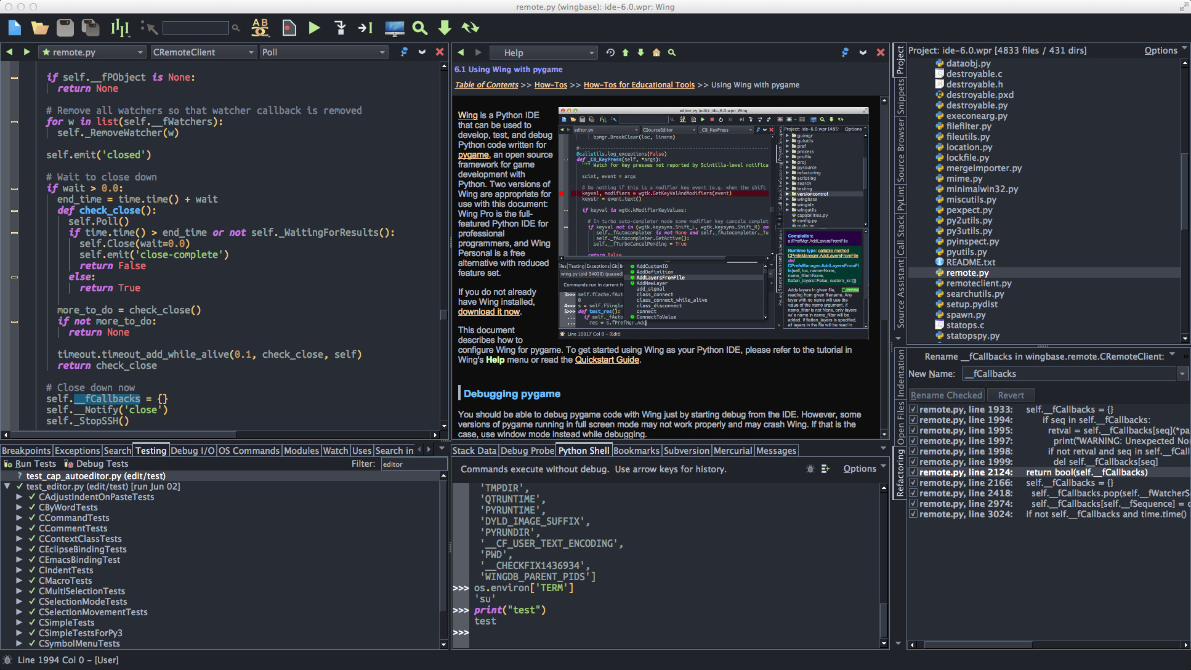The image size is (1191, 670).
Task: Start the batch search magnifier icon
Action: click(419, 28)
